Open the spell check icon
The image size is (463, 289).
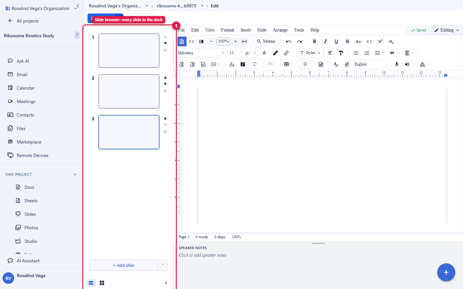(x=336, y=64)
